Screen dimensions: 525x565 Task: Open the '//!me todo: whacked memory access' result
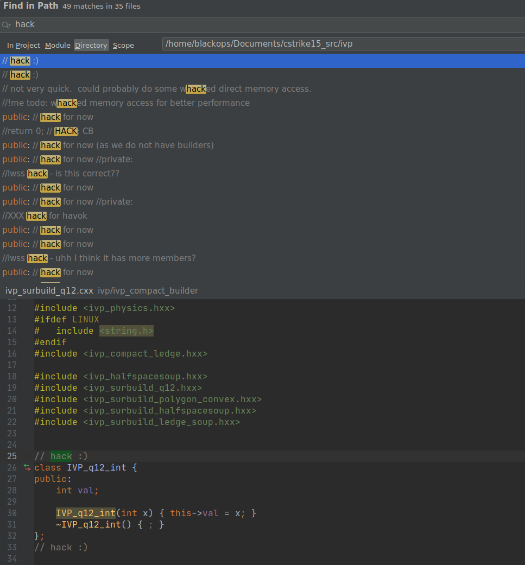coord(126,103)
